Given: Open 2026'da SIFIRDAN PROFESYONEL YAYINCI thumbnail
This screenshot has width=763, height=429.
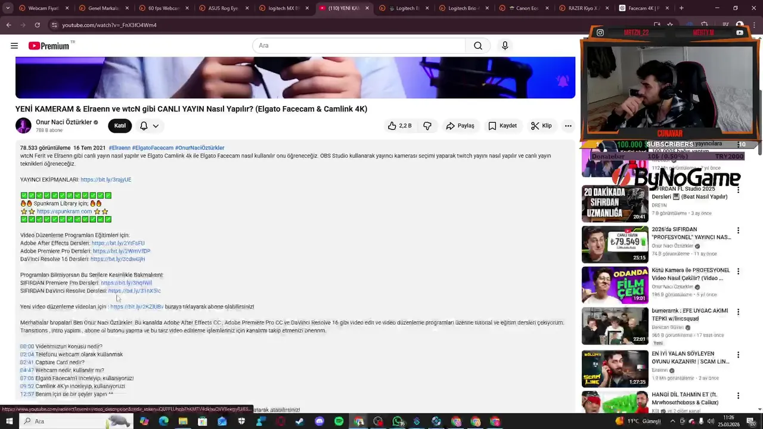Looking at the screenshot, I should click(615, 244).
